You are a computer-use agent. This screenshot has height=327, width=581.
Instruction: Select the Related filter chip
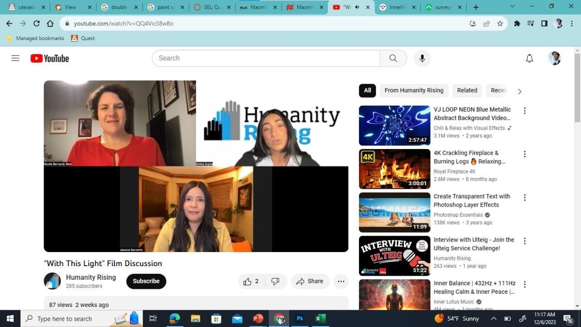tap(467, 90)
